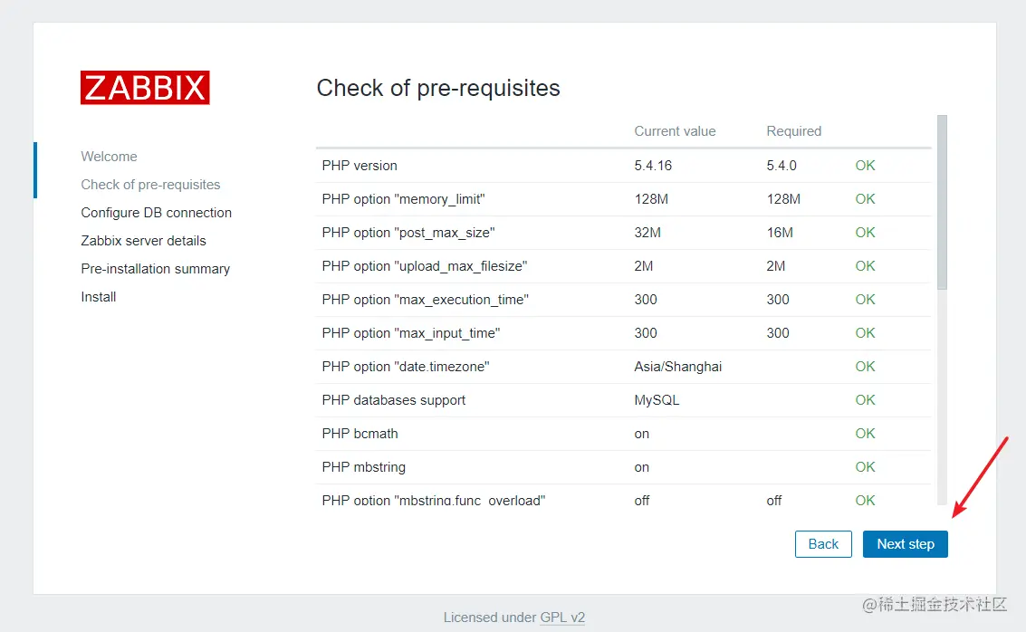The width and height of the screenshot is (1026, 632).
Task: Click the Back button
Action: click(x=823, y=544)
